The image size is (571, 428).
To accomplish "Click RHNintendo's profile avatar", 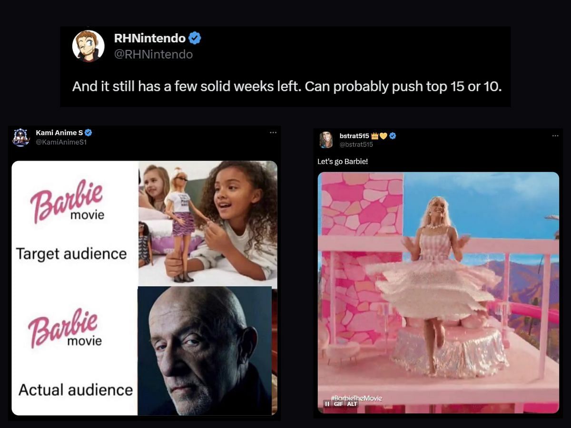I will tap(89, 46).
